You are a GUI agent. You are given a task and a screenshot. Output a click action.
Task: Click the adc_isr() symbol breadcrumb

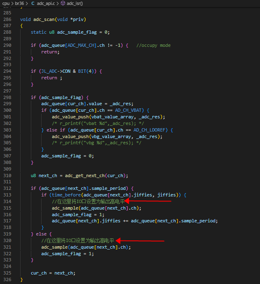point(74,3)
